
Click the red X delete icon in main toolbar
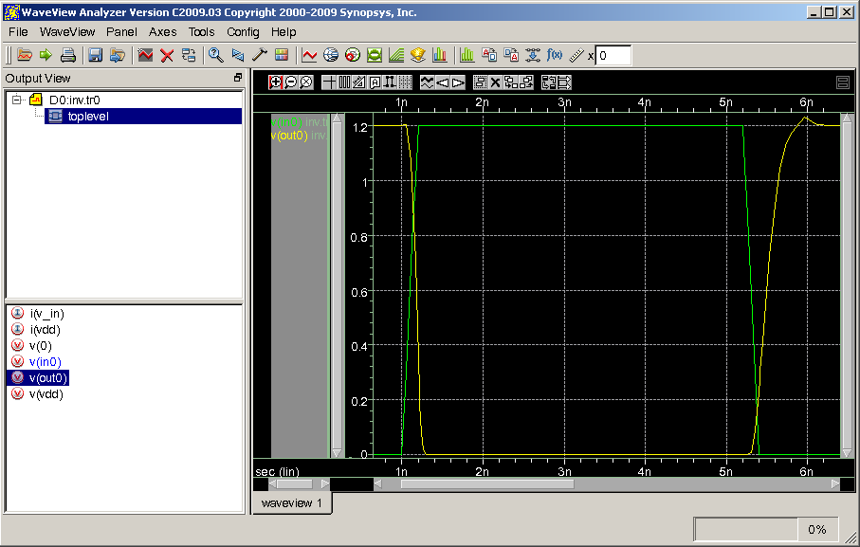(x=167, y=56)
